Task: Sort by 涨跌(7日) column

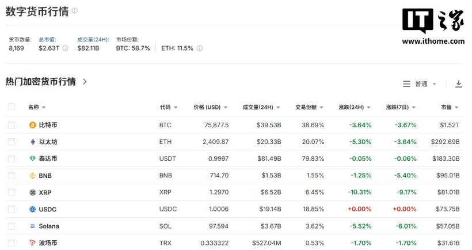Action: click(401, 107)
